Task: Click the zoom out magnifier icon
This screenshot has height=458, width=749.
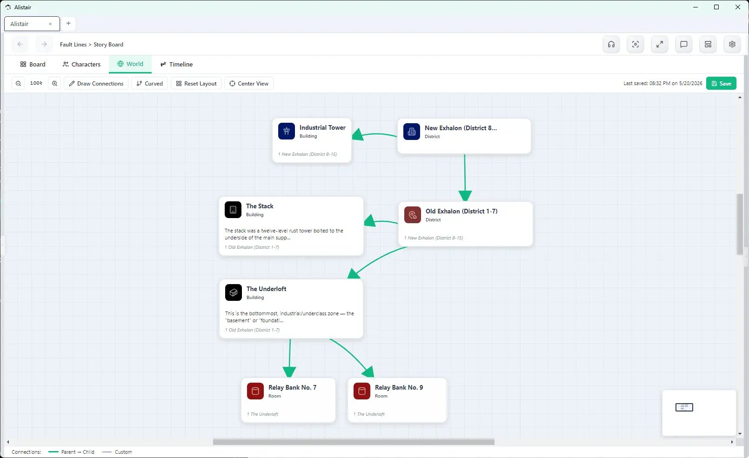Action: pyautogui.click(x=19, y=84)
